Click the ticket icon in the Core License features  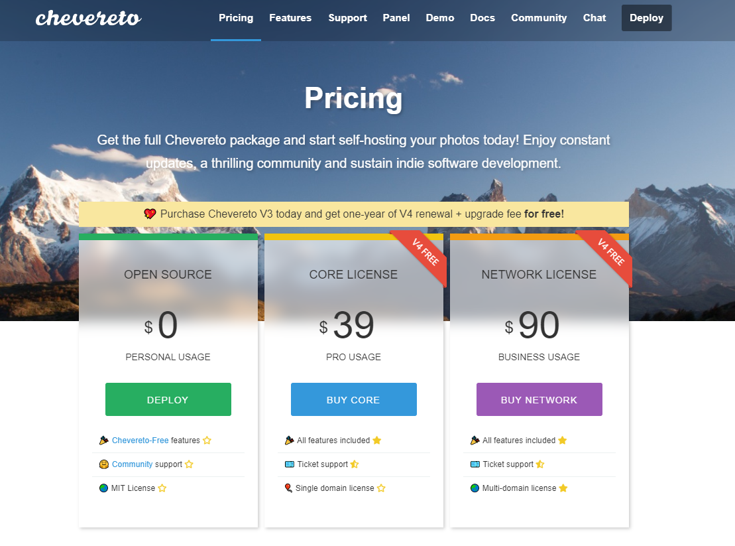pos(289,464)
